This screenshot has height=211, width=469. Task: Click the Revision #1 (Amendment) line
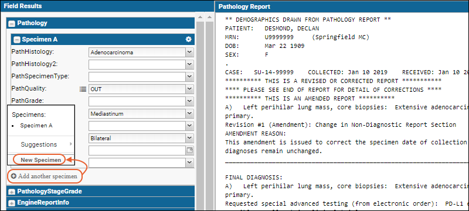tap(341, 125)
